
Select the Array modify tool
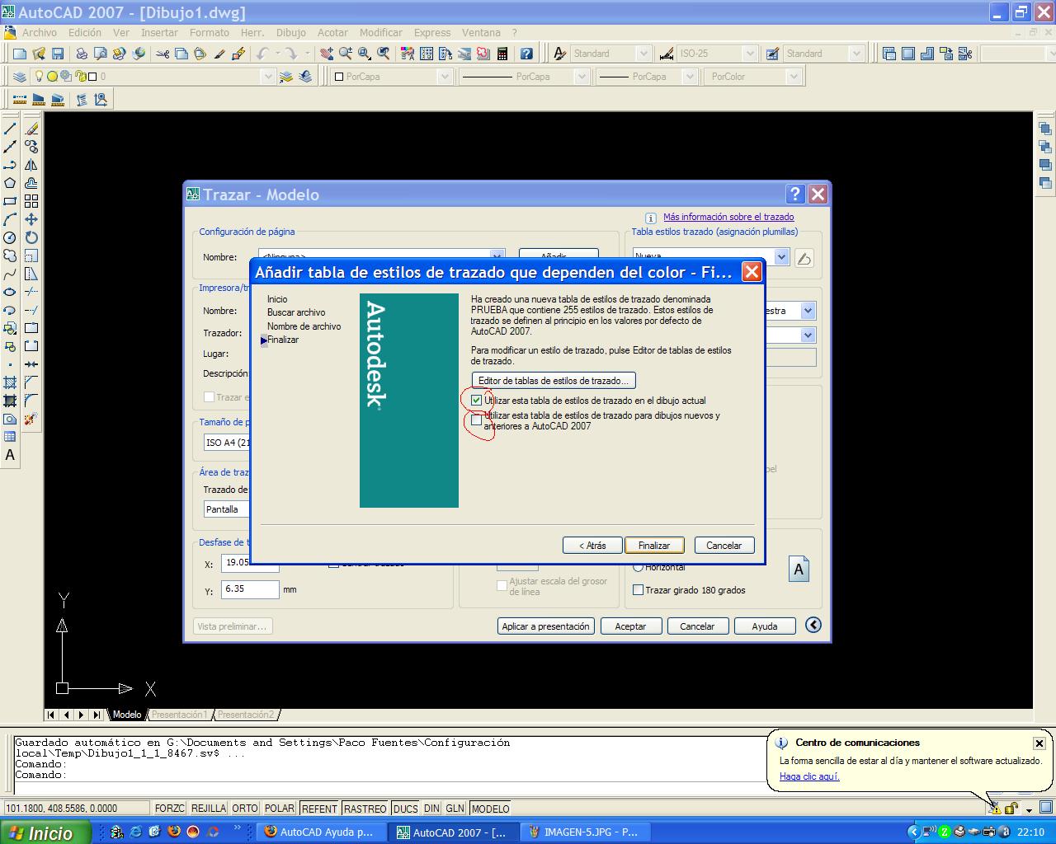[x=31, y=201]
